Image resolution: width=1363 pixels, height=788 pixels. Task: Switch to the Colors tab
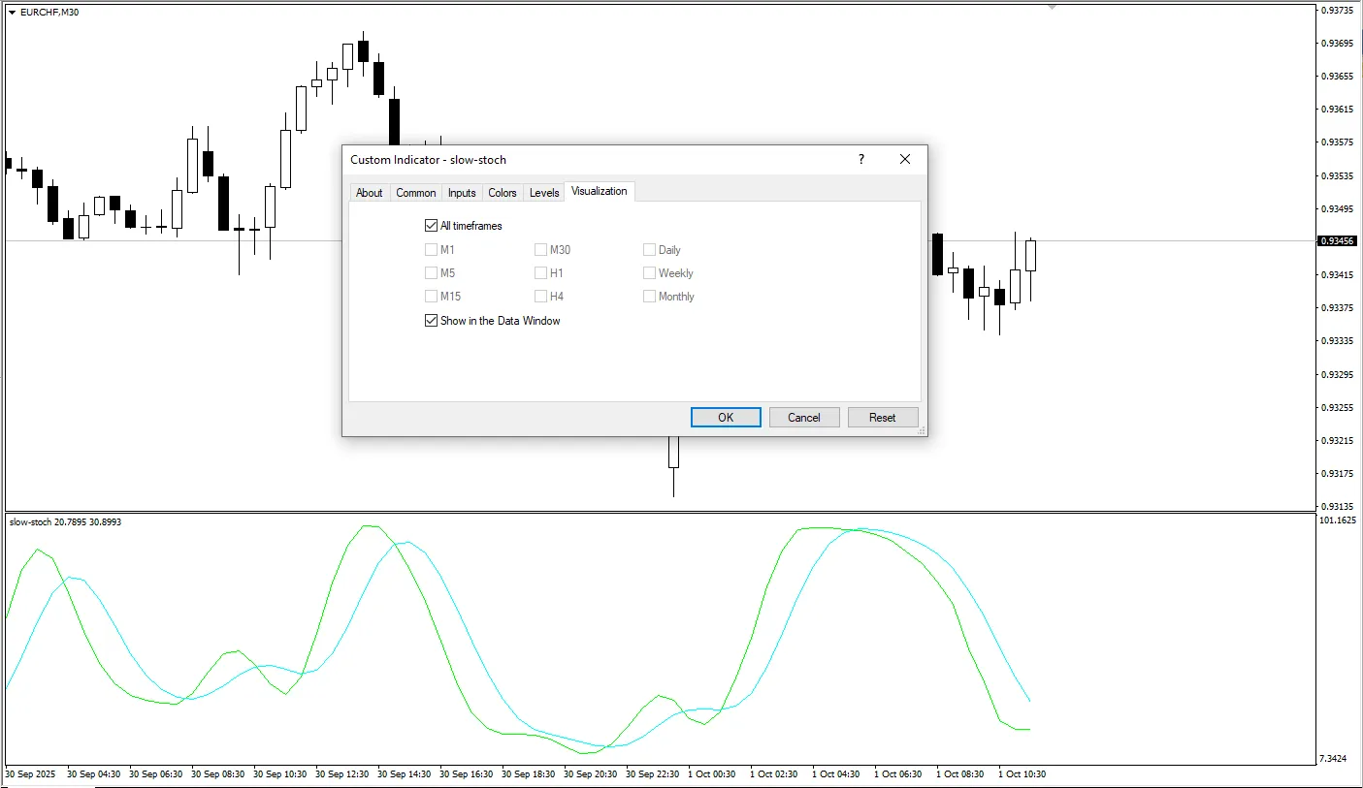[503, 193]
